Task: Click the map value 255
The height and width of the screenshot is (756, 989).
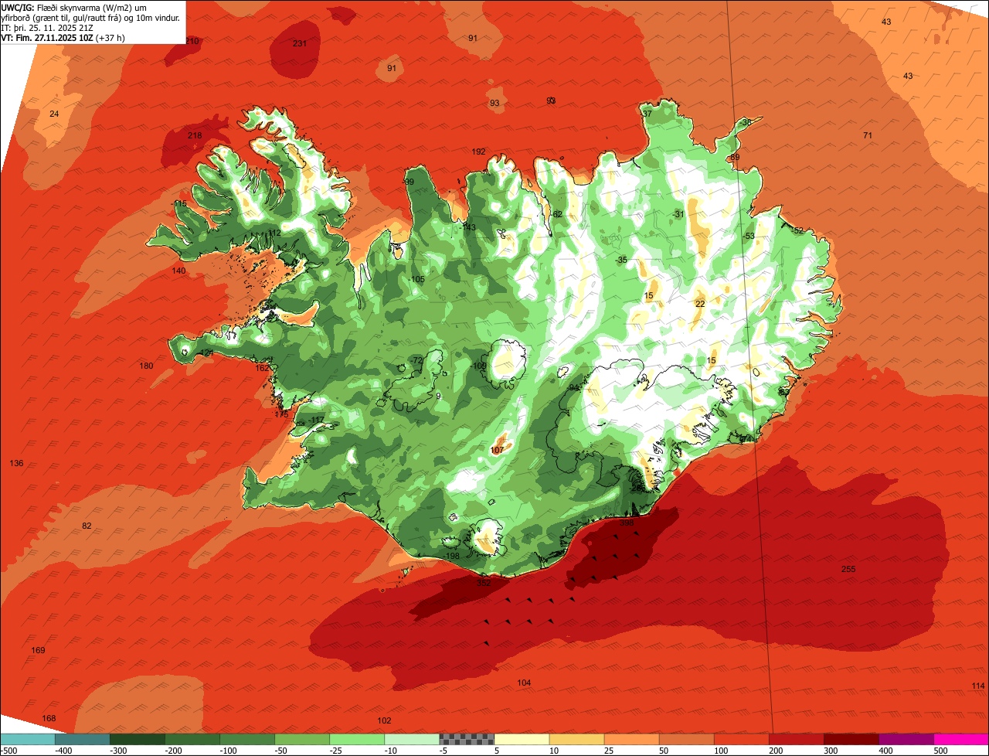Action: [x=848, y=569]
